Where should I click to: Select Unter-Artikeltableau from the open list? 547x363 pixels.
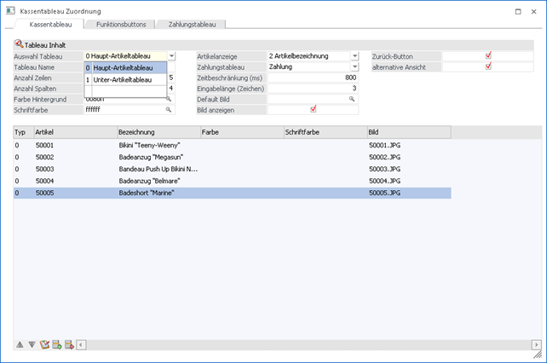coord(123,79)
